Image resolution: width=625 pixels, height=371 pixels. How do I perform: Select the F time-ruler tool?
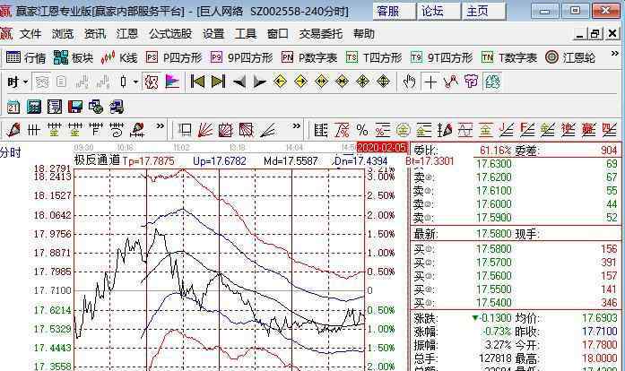(96, 130)
